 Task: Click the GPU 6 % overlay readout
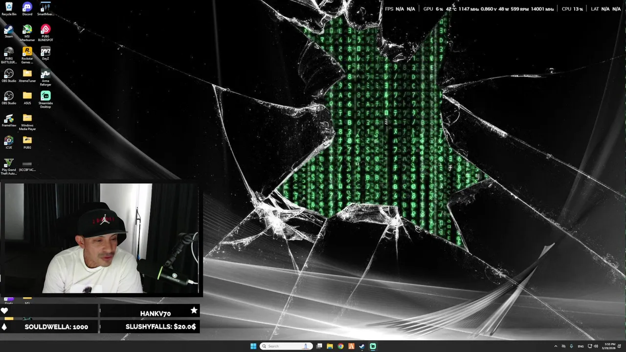point(433,9)
